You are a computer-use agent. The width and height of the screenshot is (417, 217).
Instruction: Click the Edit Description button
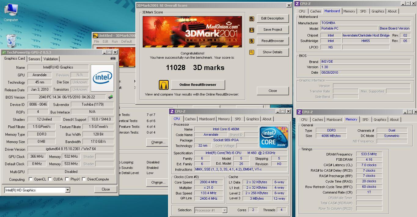[273, 19]
